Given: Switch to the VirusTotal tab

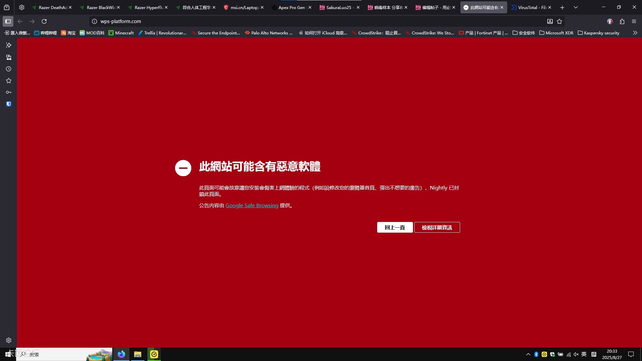Looking at the screenshot, I should [x=530, y=7].
